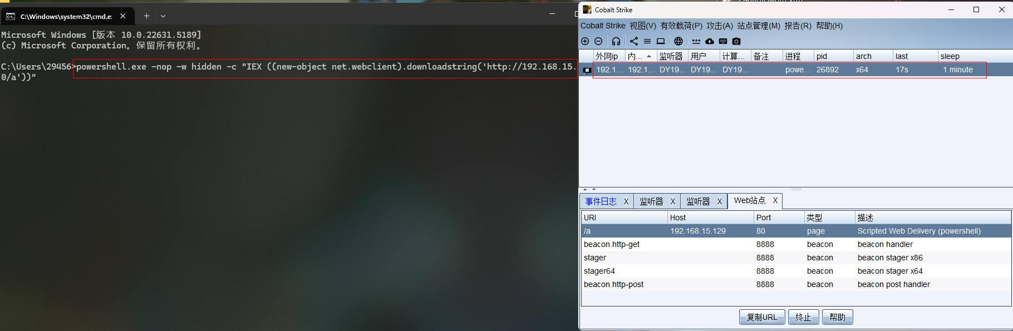
Task: Open the 攻击(A) menu
Action: [x=720, y=26]
